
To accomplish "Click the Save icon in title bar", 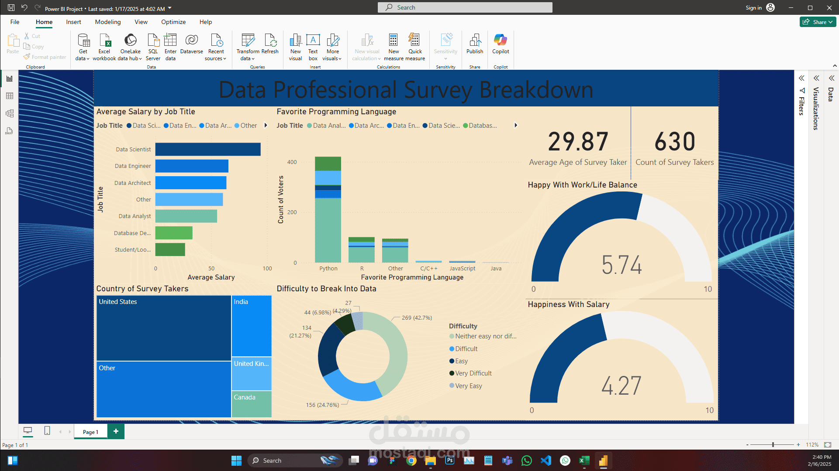I will [11, 8].
